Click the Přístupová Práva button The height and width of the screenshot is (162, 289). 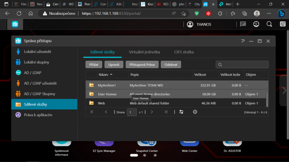[x=142, y=65]
